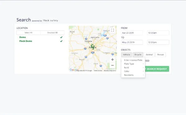
Task: Select the Flock Demo location name
Action: pos(26,41)
